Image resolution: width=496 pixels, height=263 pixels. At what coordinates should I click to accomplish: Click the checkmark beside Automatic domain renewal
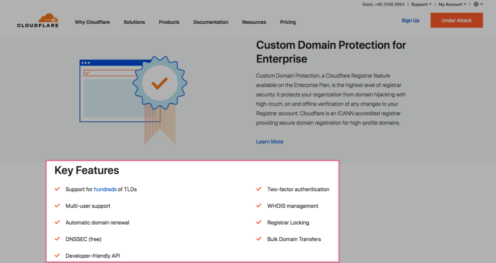pos(57,222)
